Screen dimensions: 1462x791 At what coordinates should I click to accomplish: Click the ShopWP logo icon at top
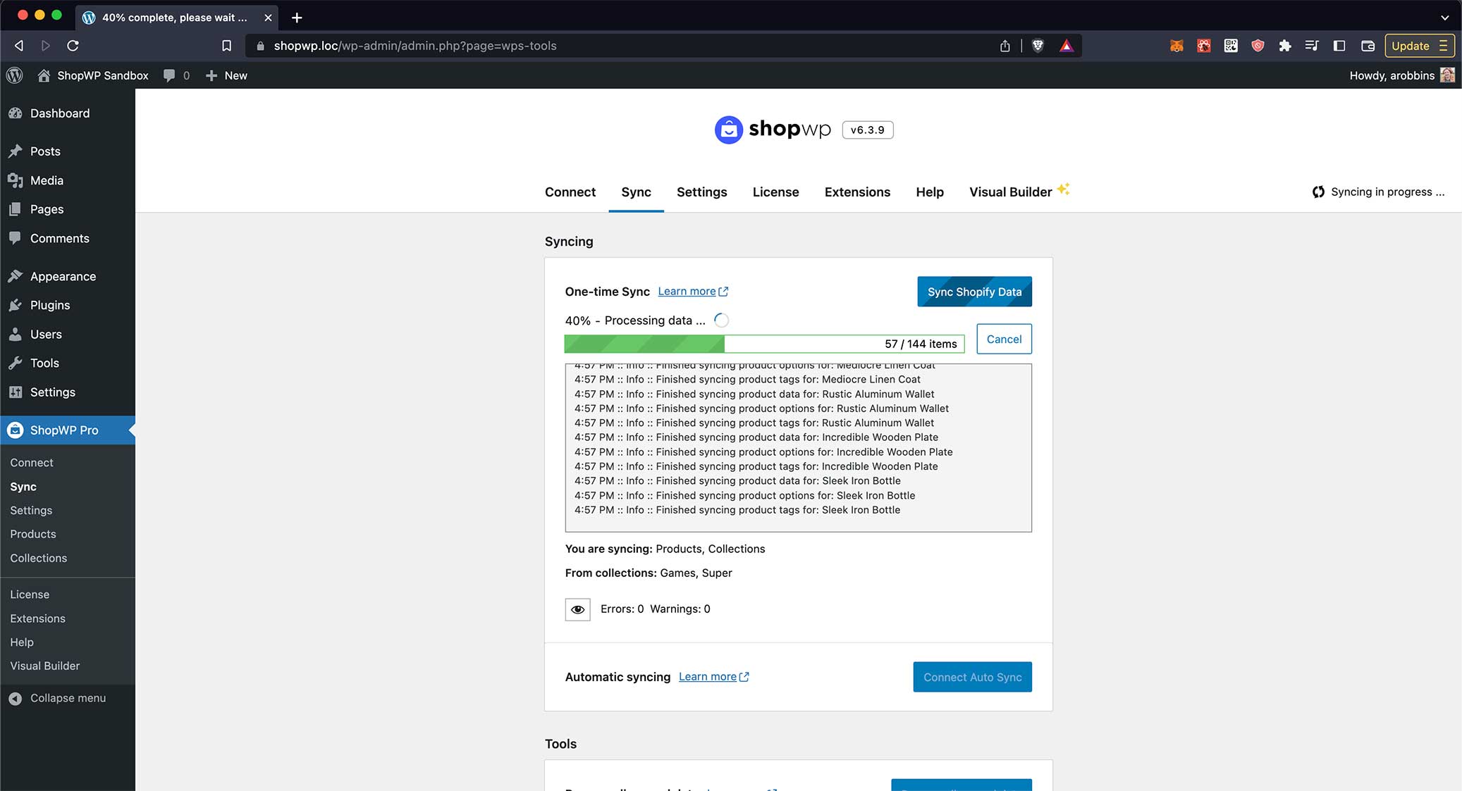click(728, 129)
